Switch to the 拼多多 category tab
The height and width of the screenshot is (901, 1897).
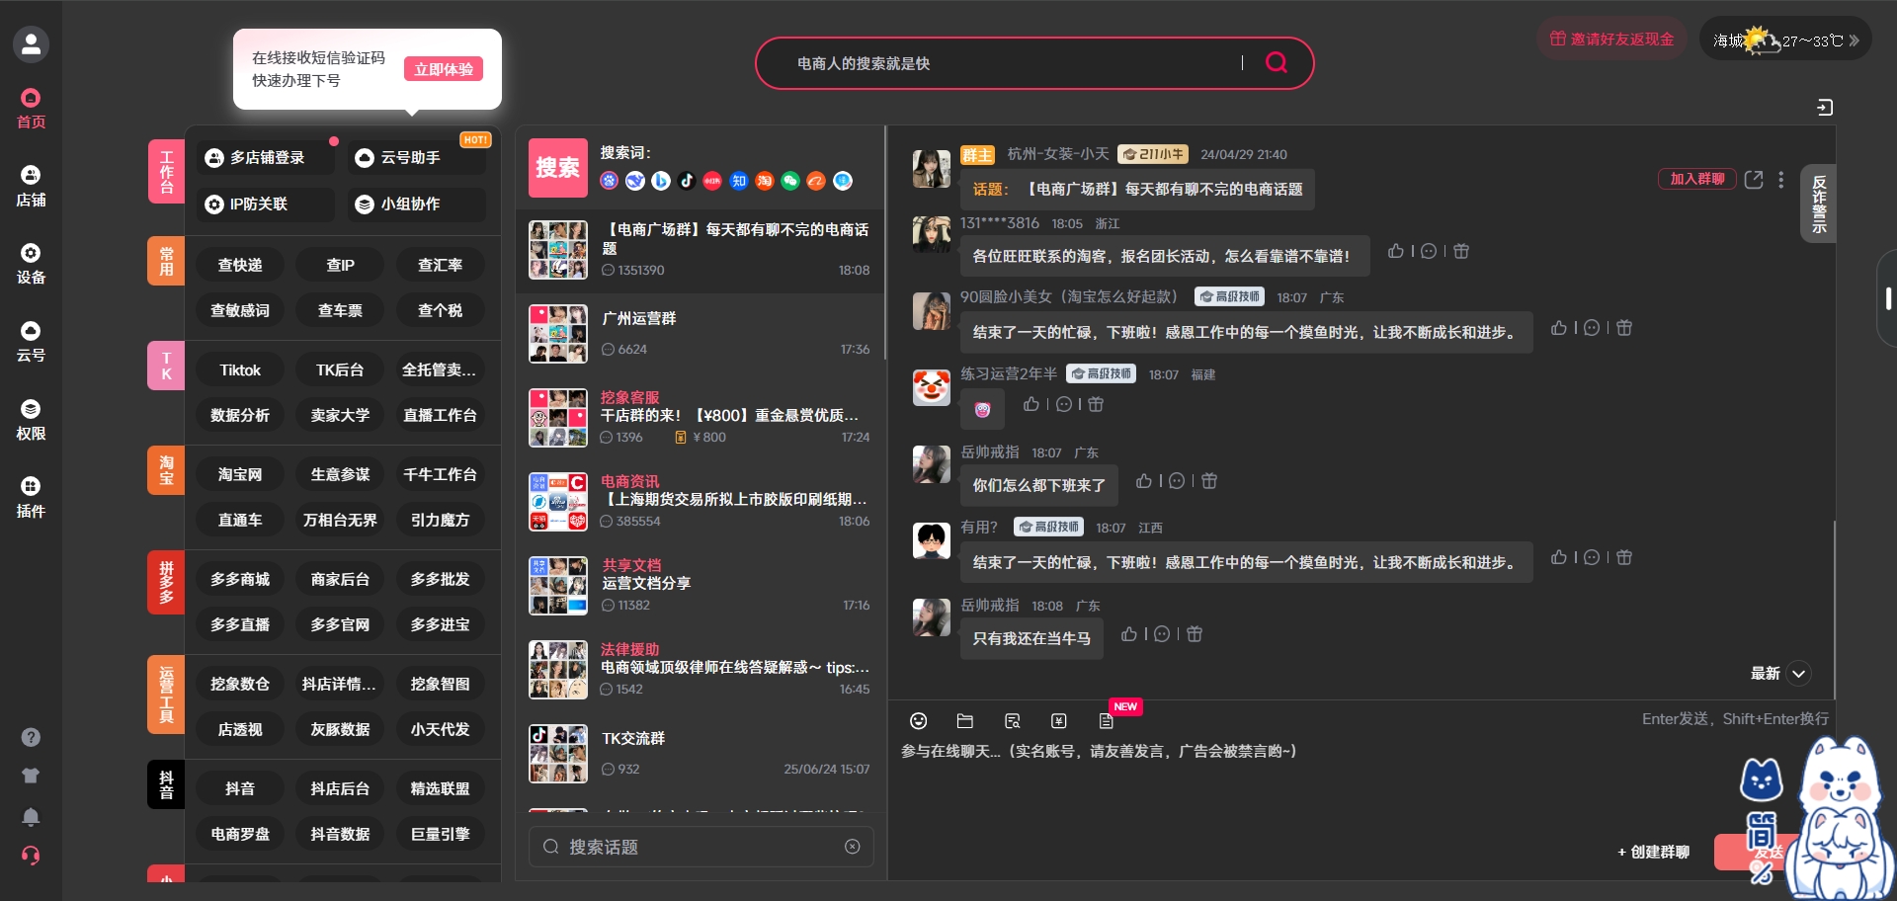[165, 582]
